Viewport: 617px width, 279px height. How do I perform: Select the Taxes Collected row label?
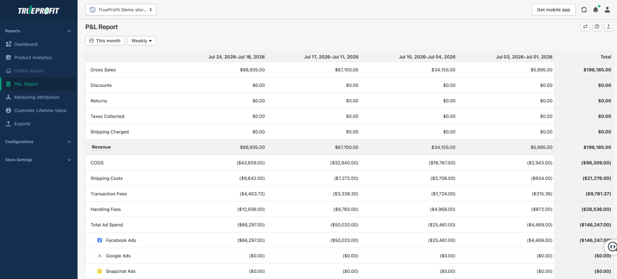pyautogui.click(x=107, y=116)
